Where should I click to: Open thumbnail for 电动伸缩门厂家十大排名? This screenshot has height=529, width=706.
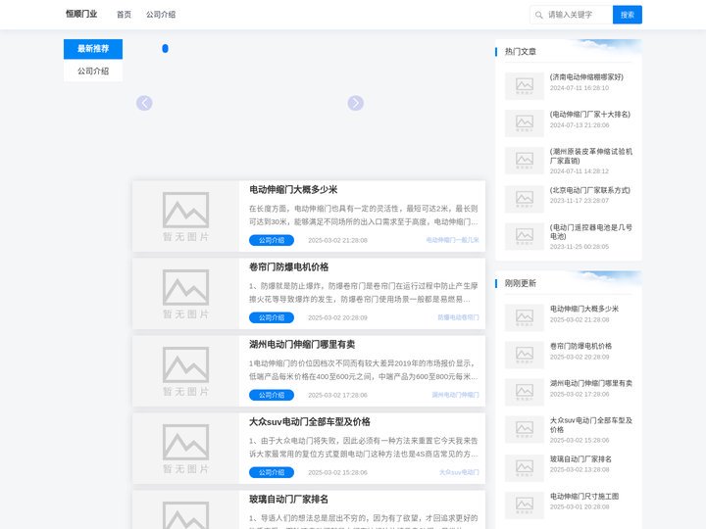click(x=524, y=122)
